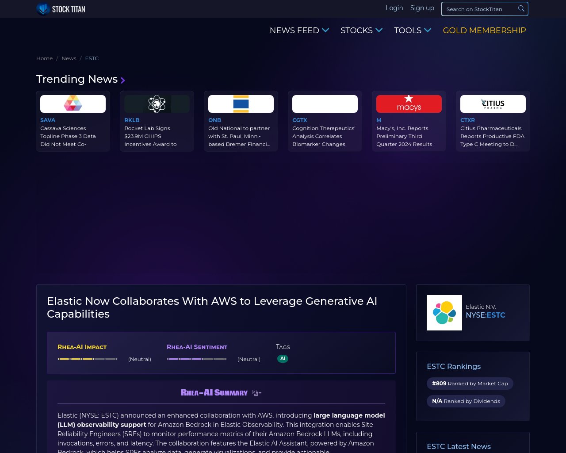This screenshot has height=453, width=566.
Task: Expand the TOOLS dropdown menu
Action: [413, 31]
